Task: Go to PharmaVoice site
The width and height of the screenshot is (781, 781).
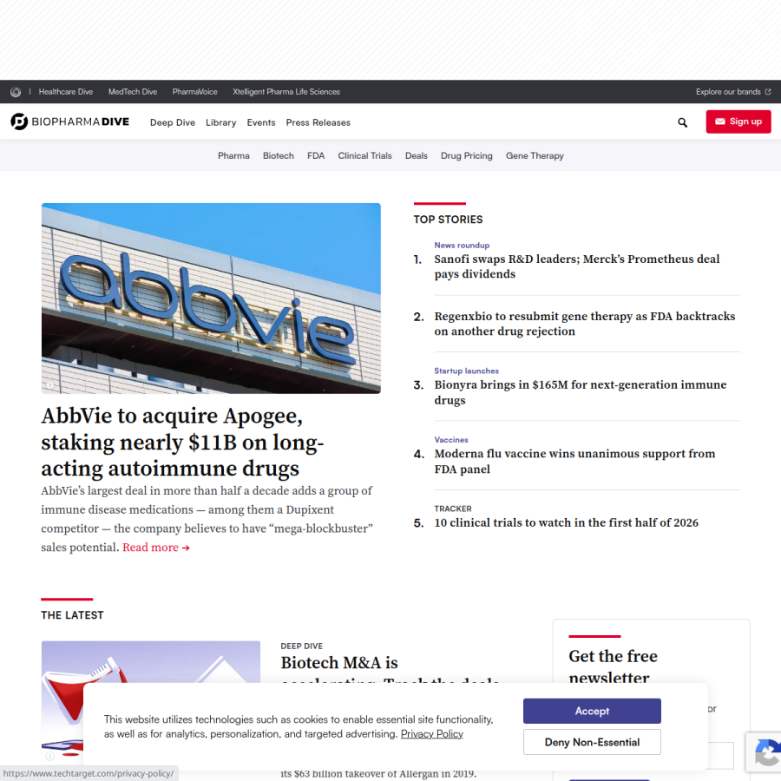Action: 194,92
